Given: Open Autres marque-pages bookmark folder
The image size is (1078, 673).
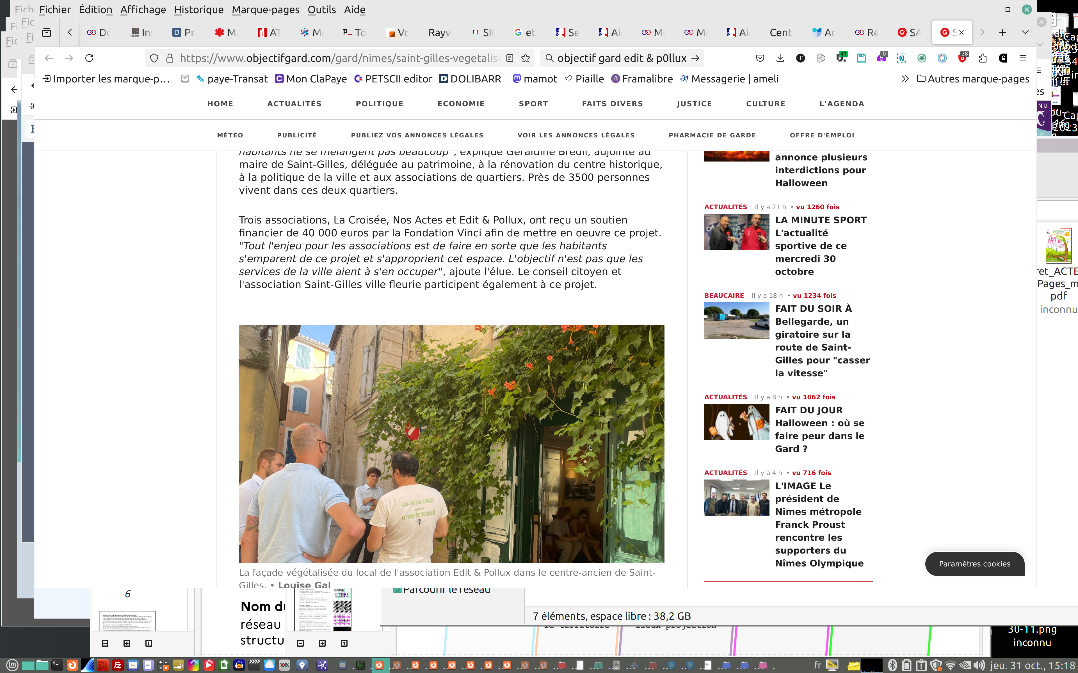Looking at the screenshot, I should click(973, 79).
